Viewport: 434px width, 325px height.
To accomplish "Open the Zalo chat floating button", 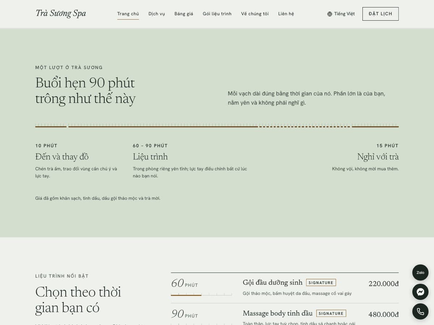I will (420, 273).
